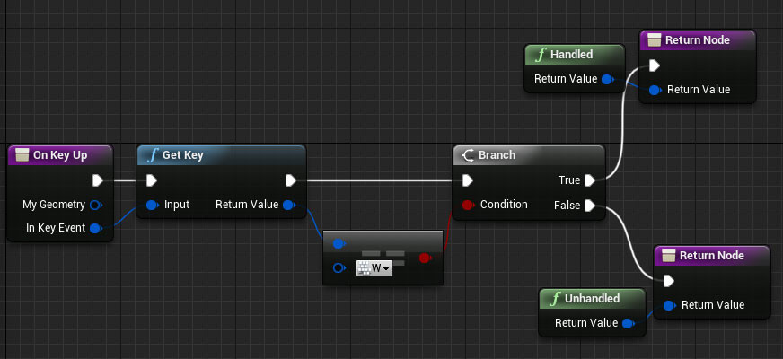Select the On Key Up node title

point(60,155)
